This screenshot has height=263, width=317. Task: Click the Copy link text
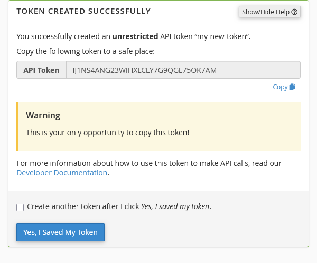coord(280,87)
